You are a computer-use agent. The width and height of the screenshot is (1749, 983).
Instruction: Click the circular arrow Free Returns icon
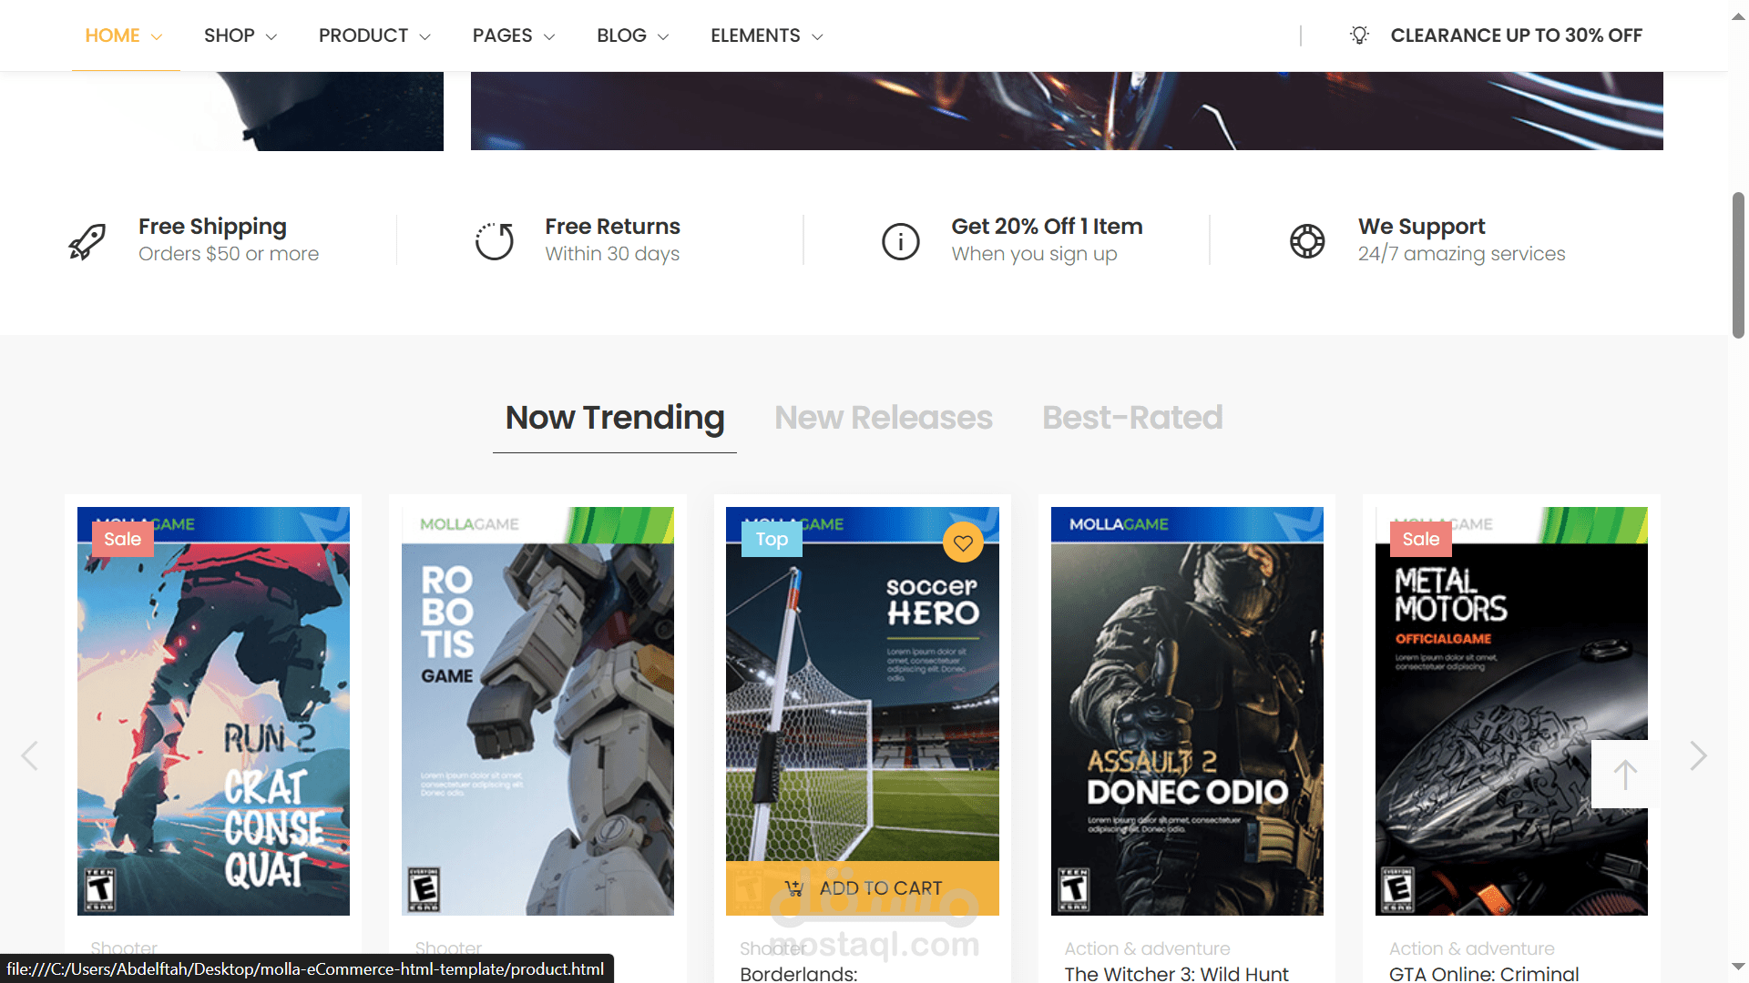click(494, 241)
